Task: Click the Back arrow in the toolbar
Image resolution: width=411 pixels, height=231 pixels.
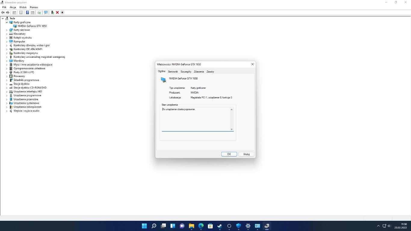Action: (x=3, y=12)
